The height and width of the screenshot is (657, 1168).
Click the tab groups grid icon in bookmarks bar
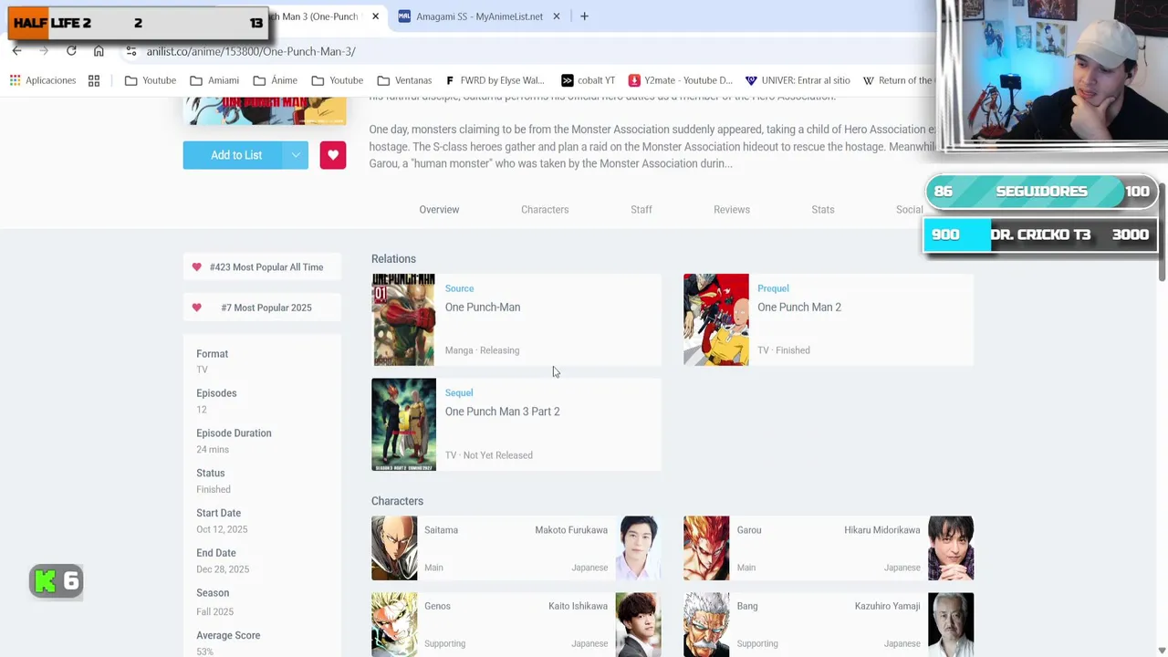94,80
